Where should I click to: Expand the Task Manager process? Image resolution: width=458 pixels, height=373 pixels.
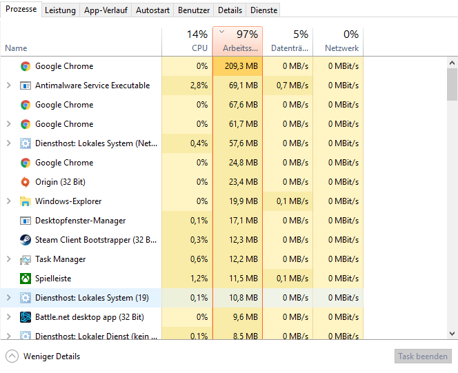coord(9,259)
